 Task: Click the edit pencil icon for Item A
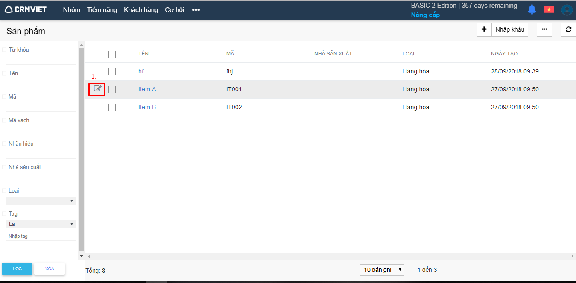(98, 89)
